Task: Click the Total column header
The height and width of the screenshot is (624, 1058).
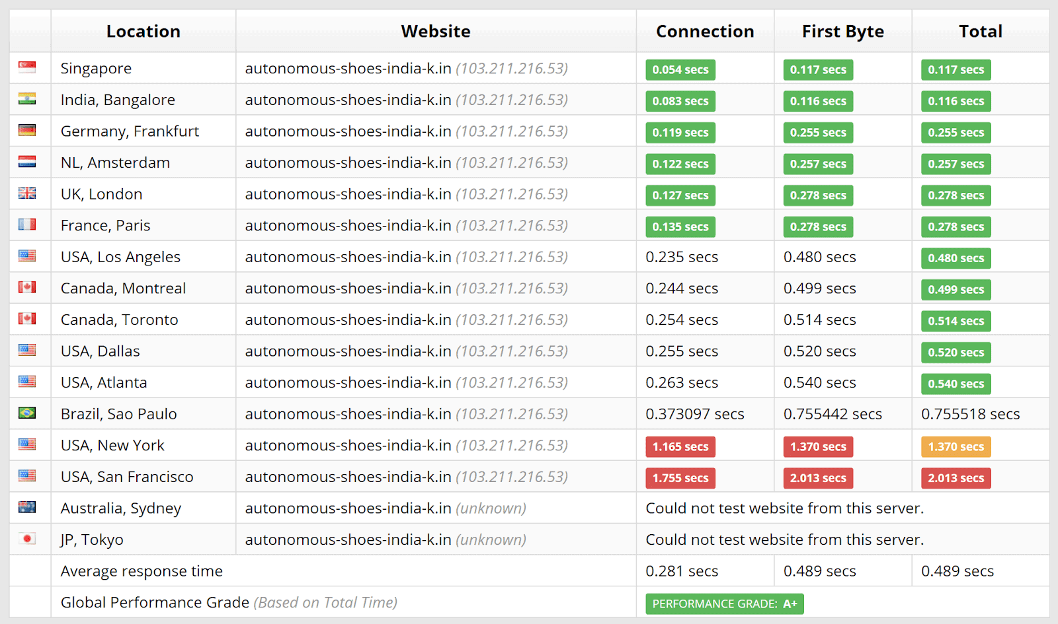Action: coord(981,31)
